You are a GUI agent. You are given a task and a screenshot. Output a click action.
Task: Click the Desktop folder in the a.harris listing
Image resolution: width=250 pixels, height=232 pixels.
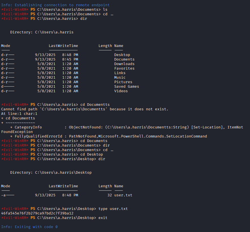[x=122, y=55]
